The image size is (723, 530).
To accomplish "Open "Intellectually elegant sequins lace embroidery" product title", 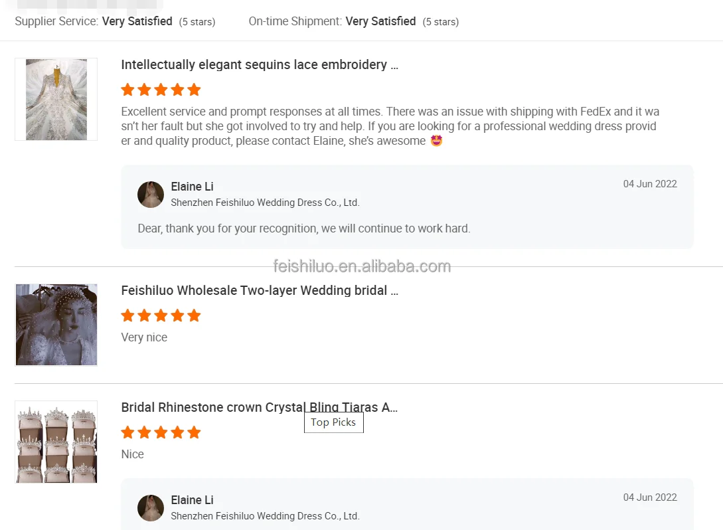I will (259, 65).
